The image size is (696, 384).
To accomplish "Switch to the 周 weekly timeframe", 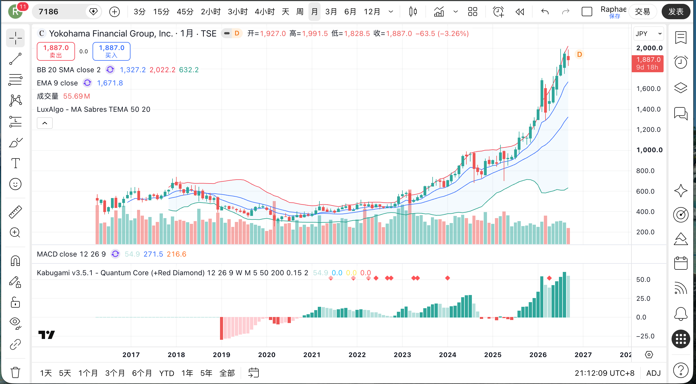I will [x=300, y=12].
